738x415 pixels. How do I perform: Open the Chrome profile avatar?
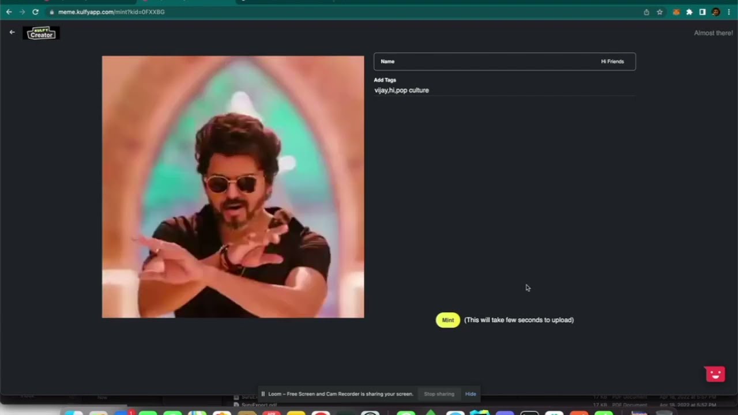coord(716,12)
